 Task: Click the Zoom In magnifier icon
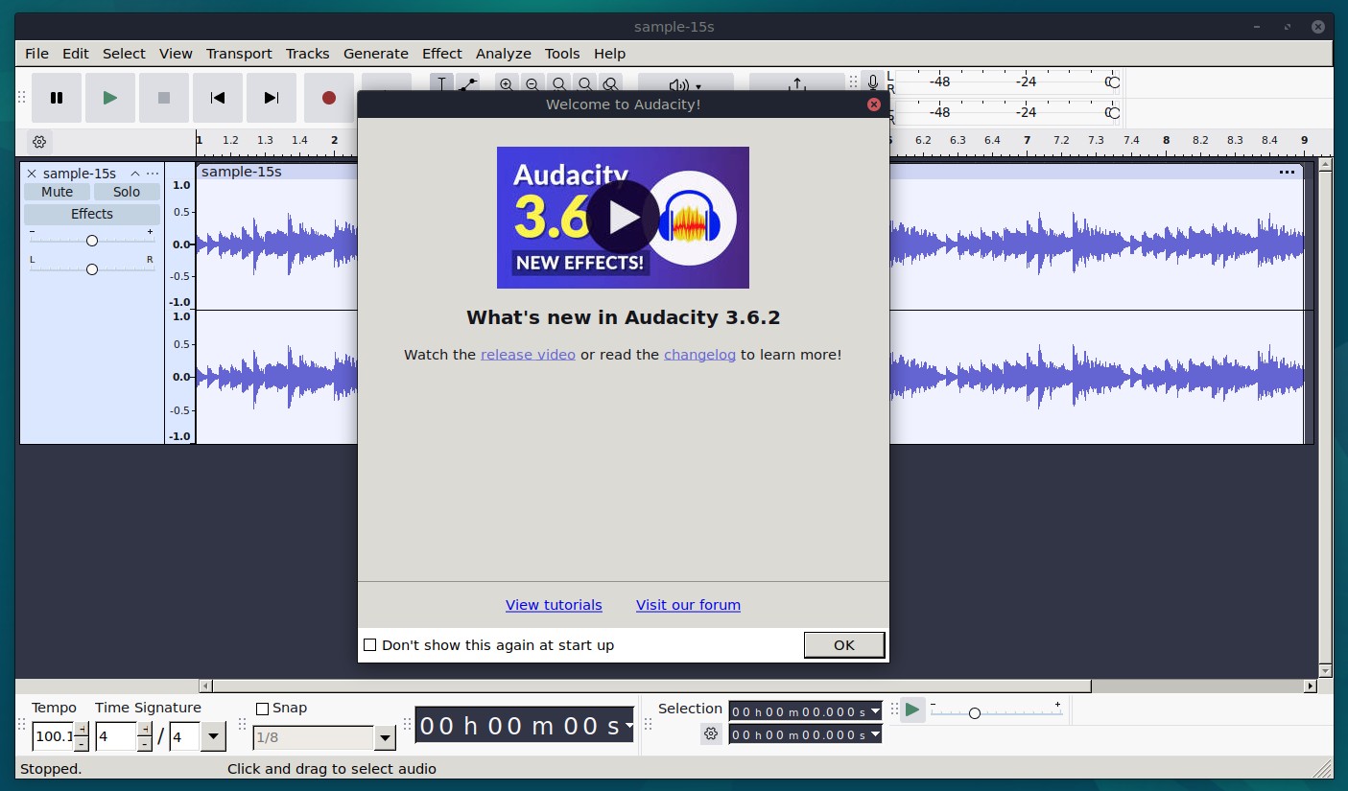click(x=506, y=83)
